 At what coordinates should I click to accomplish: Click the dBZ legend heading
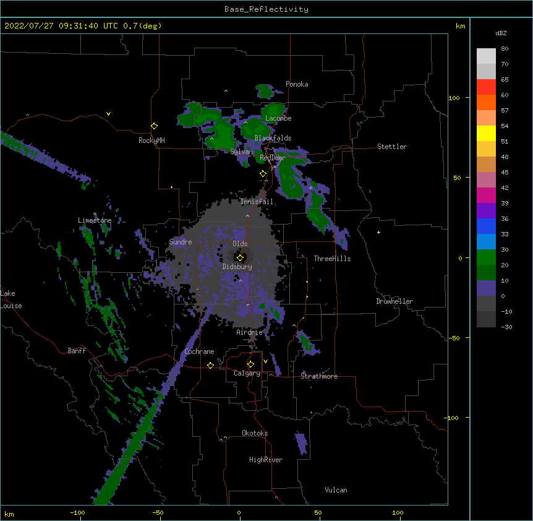(501, 33)
